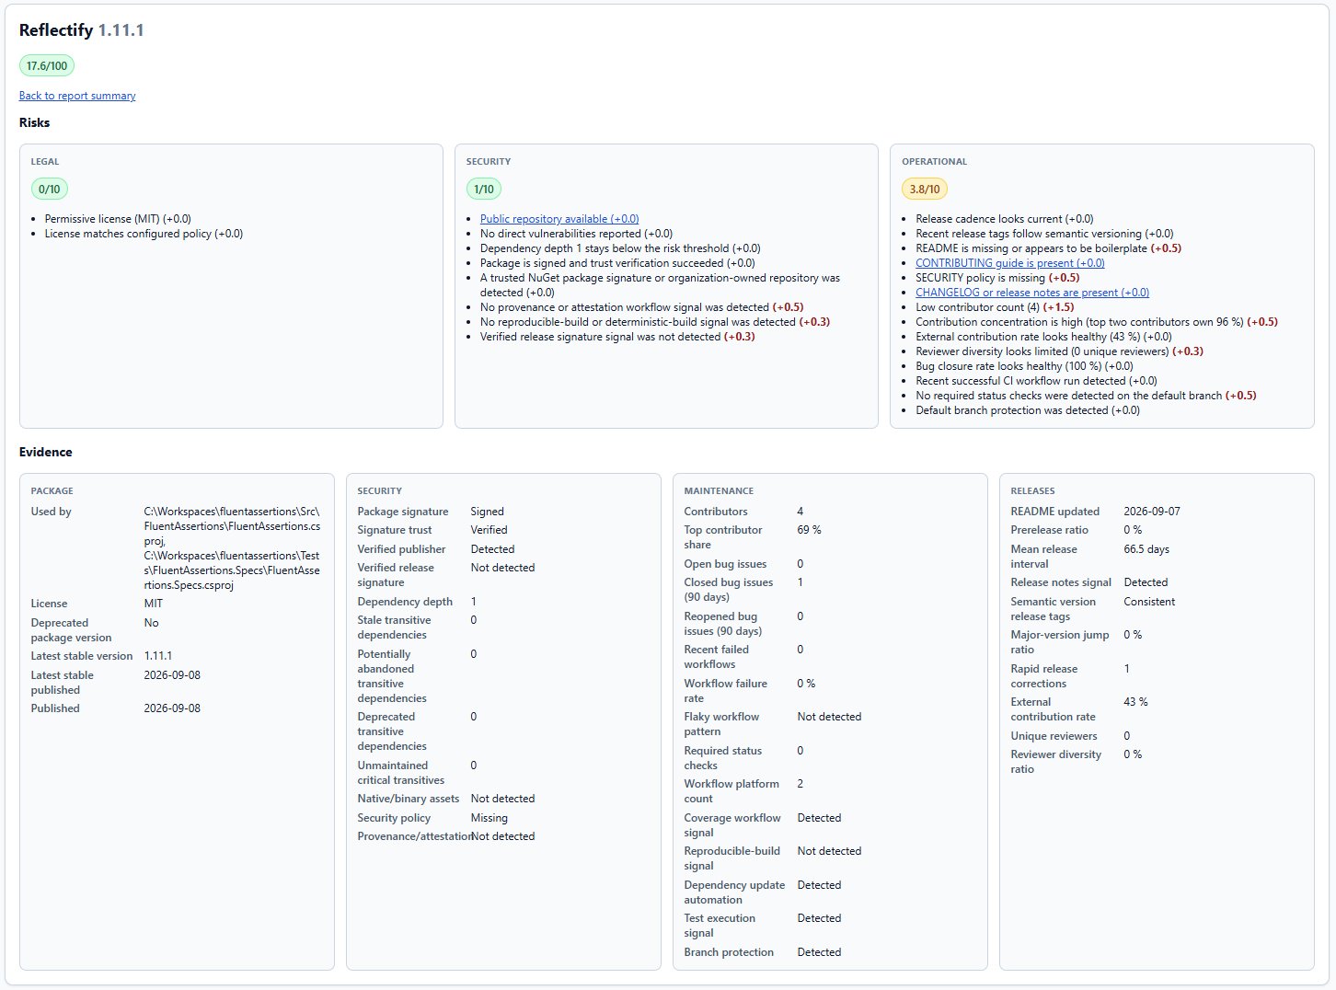Select SECURITY policy is missing item

[997, 278]
